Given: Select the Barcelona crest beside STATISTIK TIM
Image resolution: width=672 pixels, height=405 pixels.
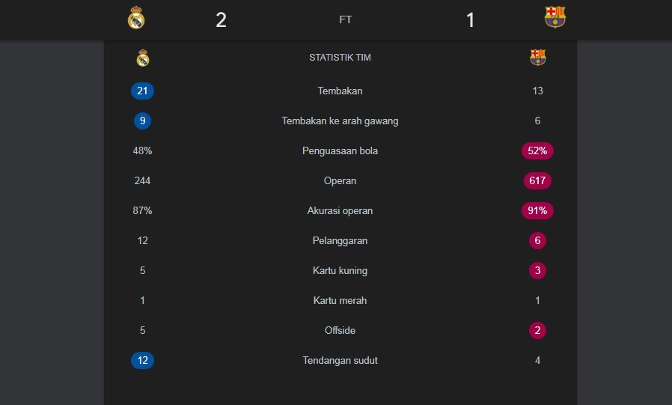Looking at the screenshot, I should pyautogui.click(x=538, y=58).
